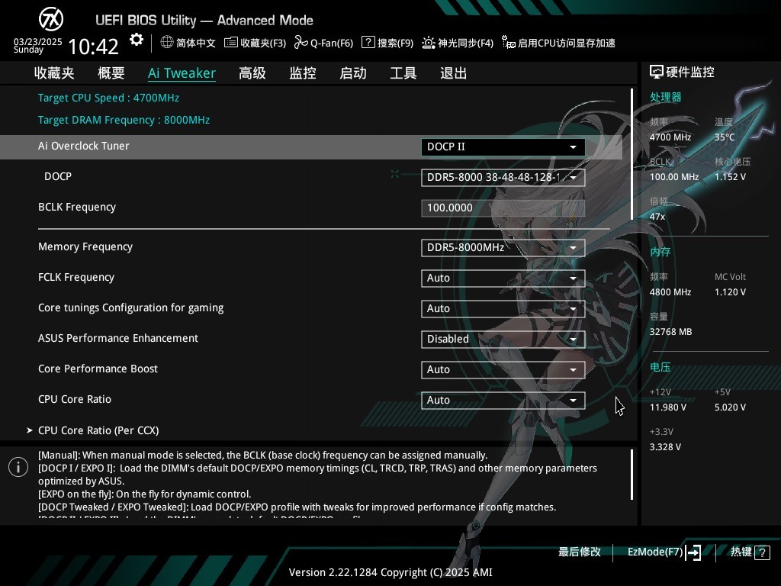Click the 10:42 clock display
781x586 pixels.
93,47
